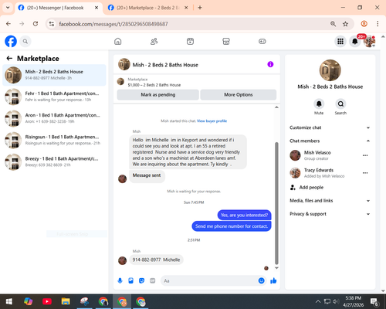This screenshot has width=386, height=309.
Task: Open options for Tracy Edwards member
Action: 365,173
